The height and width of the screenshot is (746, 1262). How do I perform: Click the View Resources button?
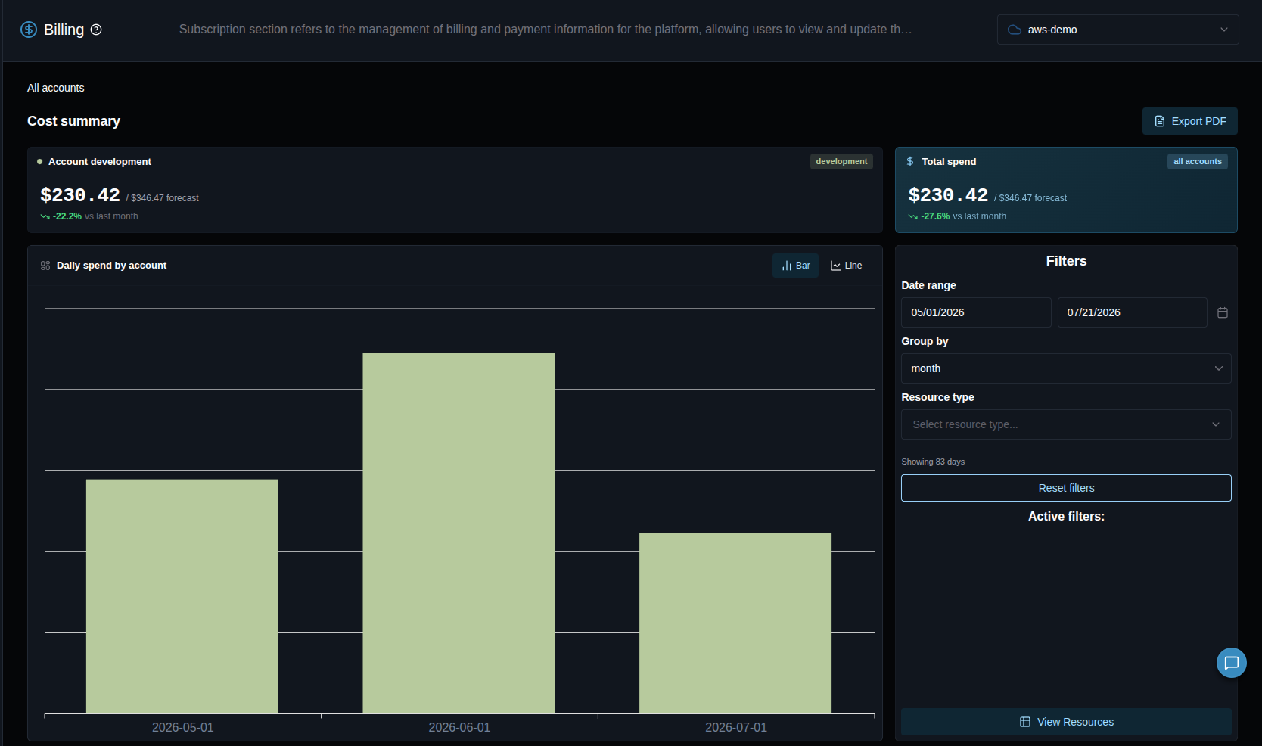click(1066, 722)
